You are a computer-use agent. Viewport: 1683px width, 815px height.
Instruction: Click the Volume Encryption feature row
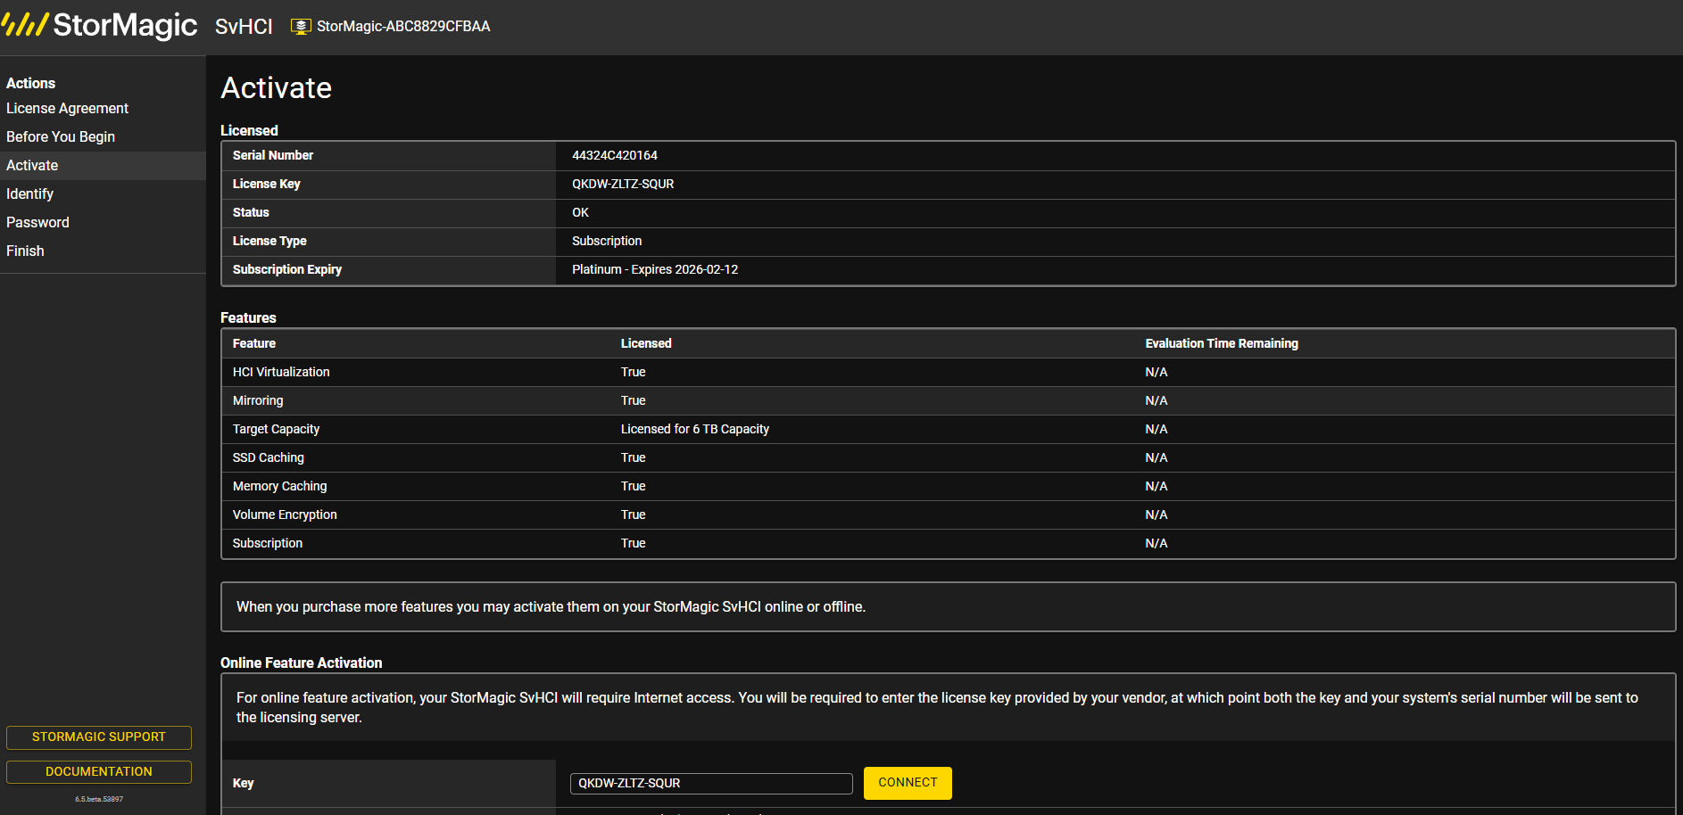948,515
